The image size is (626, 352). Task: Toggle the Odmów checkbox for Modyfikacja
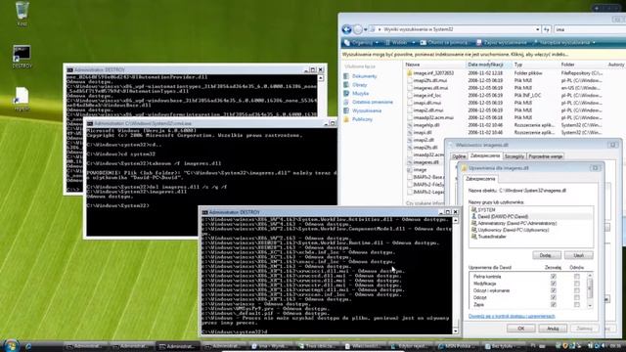[x=576, y=284]
